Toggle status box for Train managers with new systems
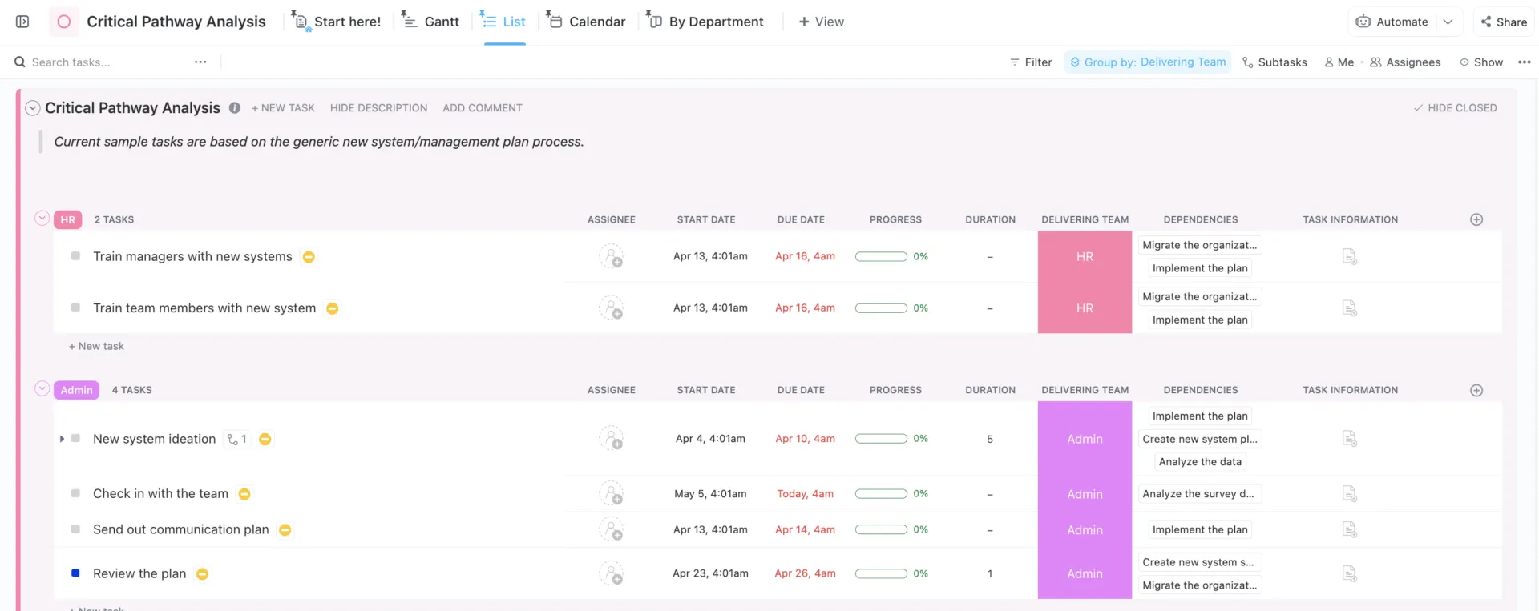 point(75,256)
